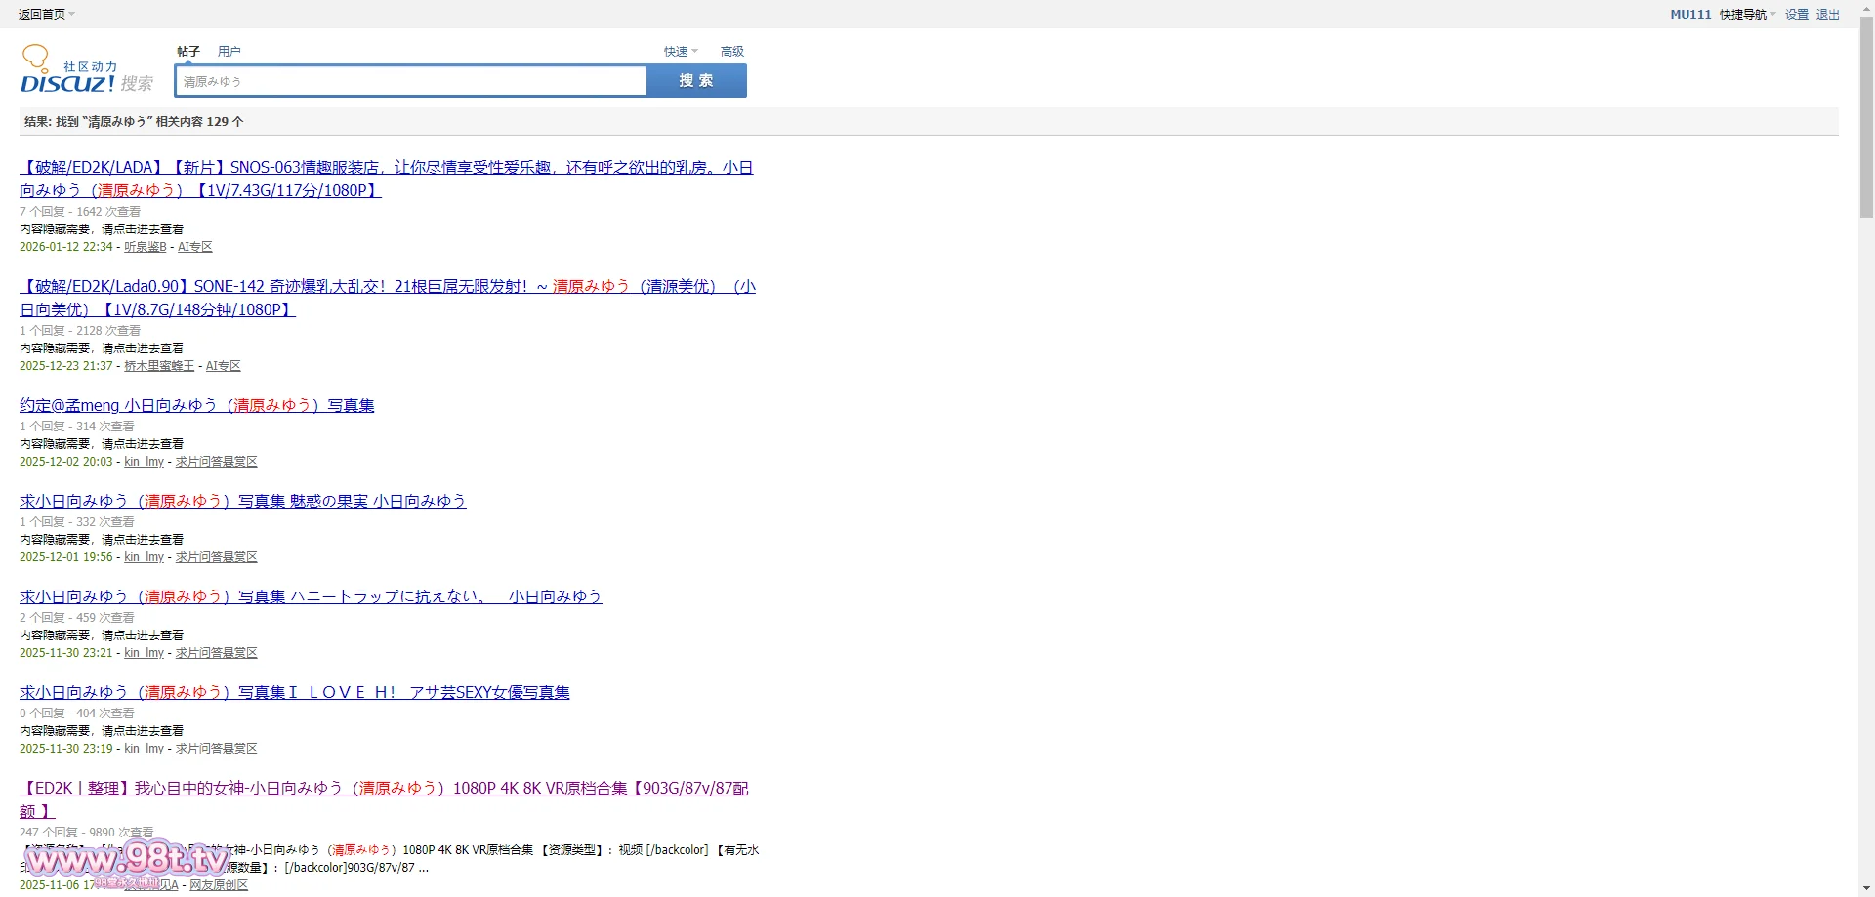Click the scrollbar up arrow
The width and height of the screenshot is (1875, 897).
pos(1866,8)
